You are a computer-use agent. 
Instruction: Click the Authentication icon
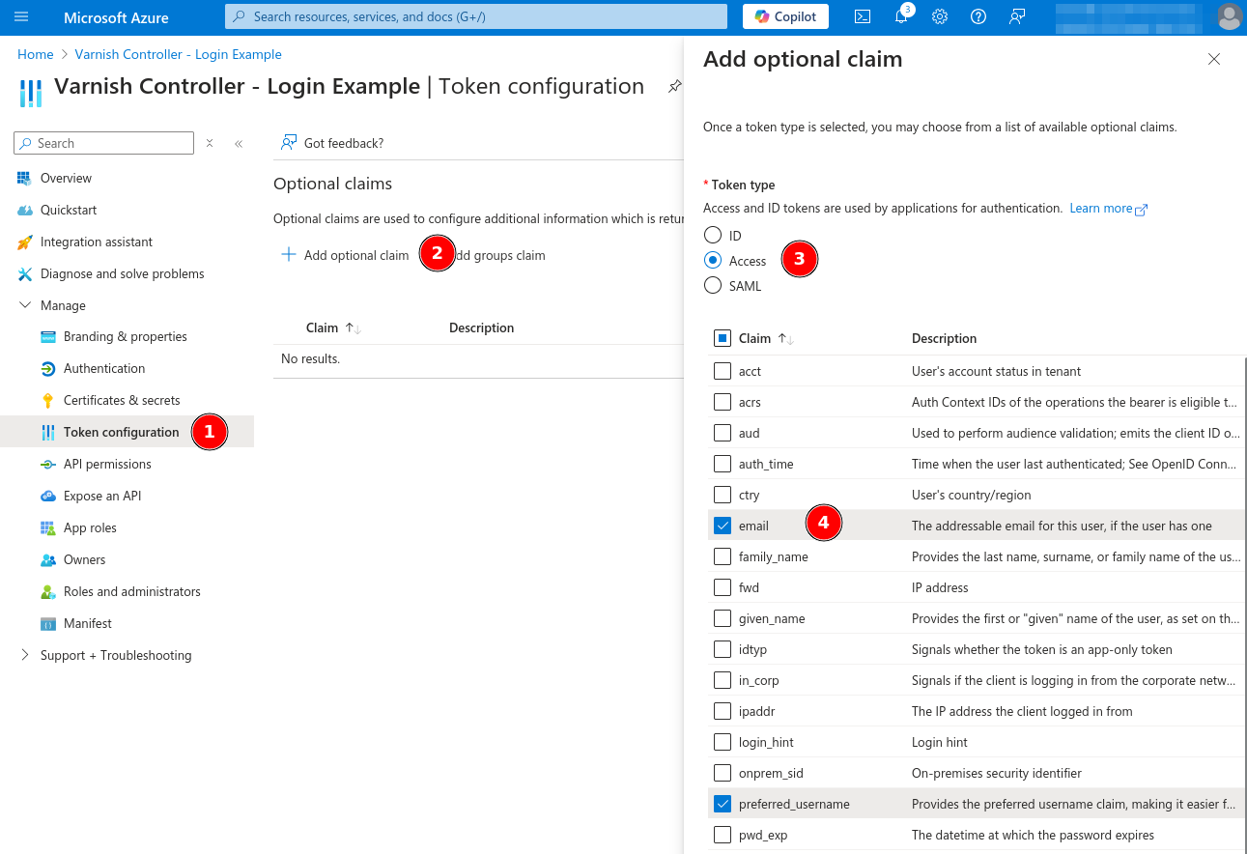(x=47, y=368)
